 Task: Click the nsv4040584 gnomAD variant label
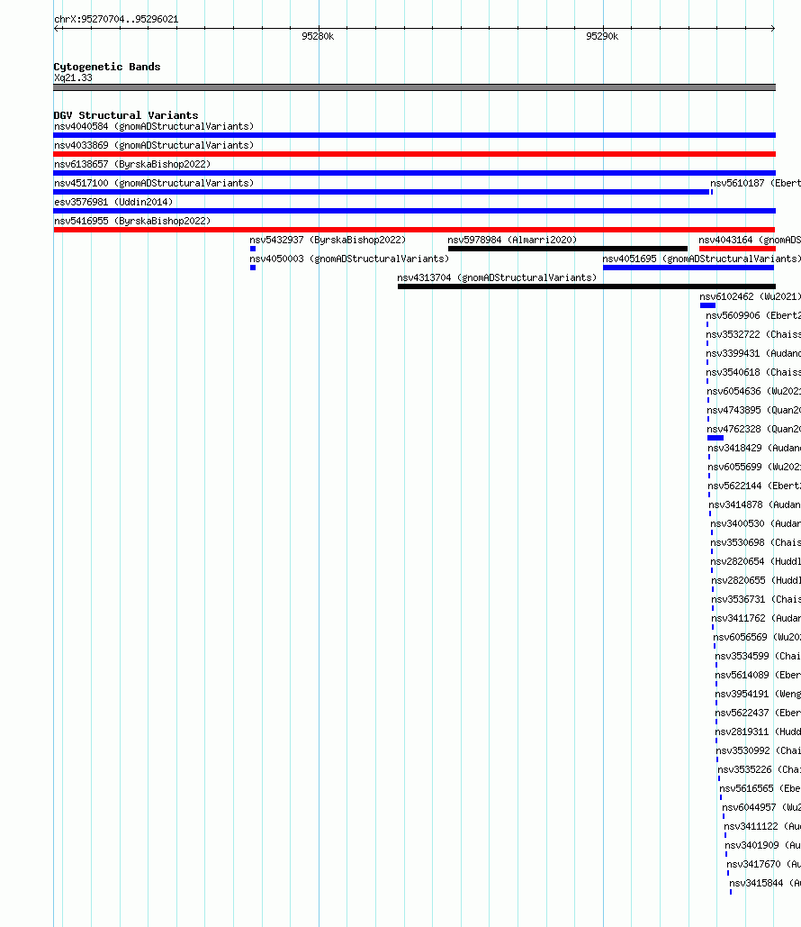[x=154, y=126]
